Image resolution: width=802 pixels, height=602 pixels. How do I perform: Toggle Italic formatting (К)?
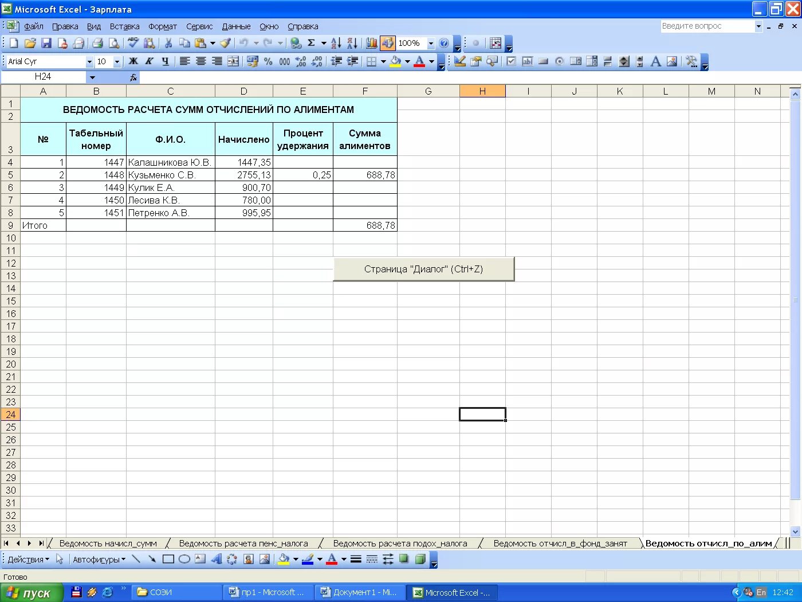[x=149, y=61]
